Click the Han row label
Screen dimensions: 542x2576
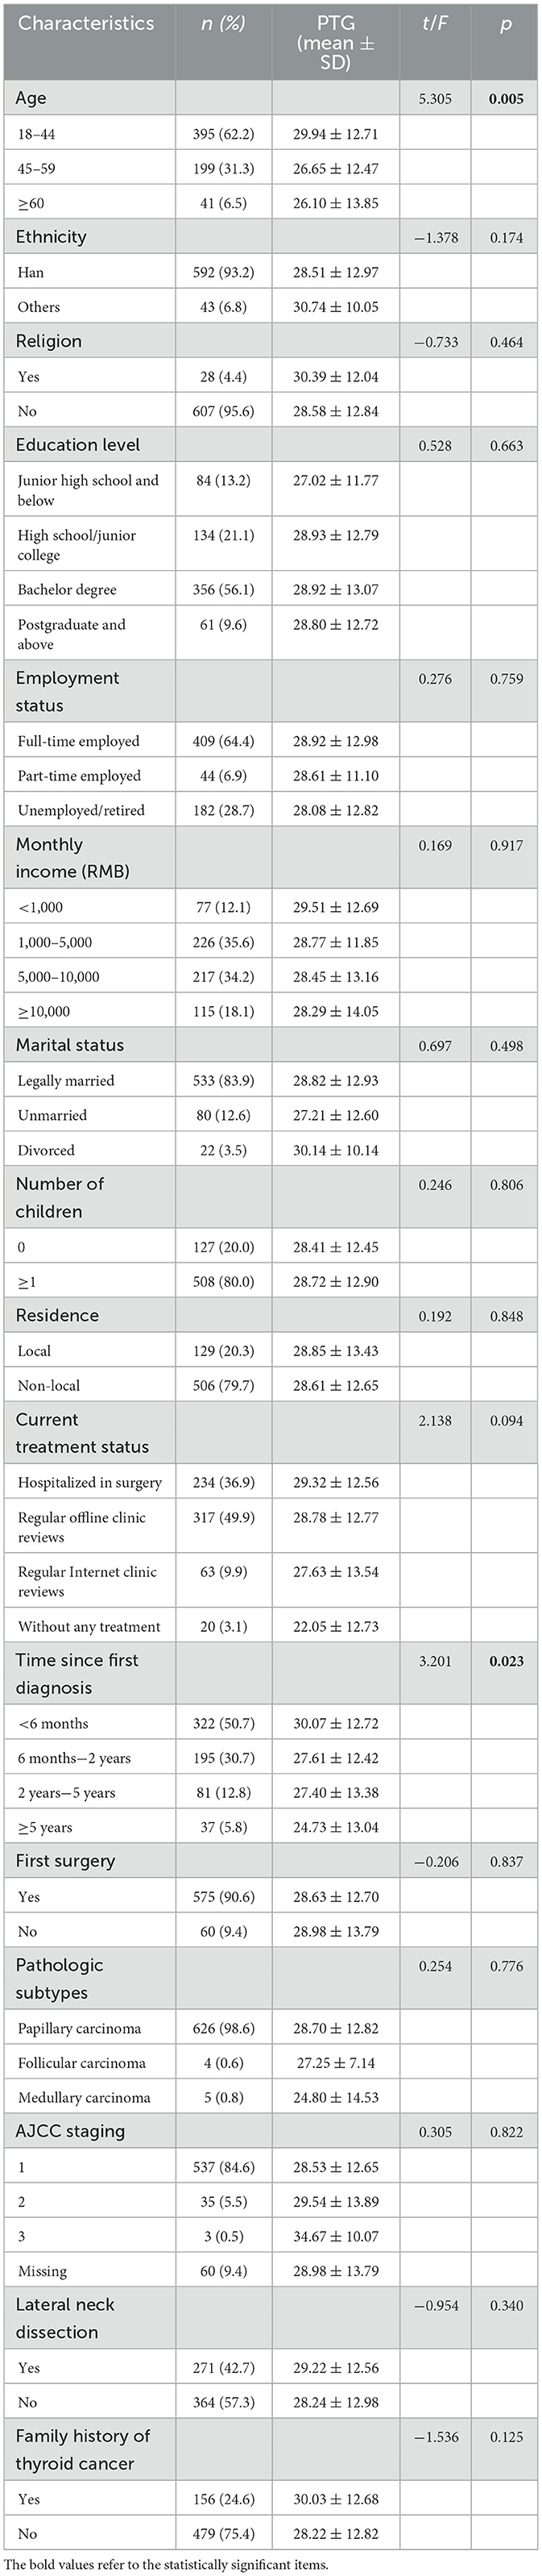tap(31, 272)
